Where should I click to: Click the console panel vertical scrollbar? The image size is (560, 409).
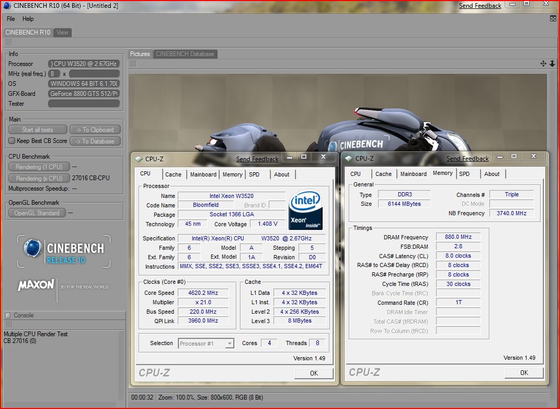pos(122,365)
